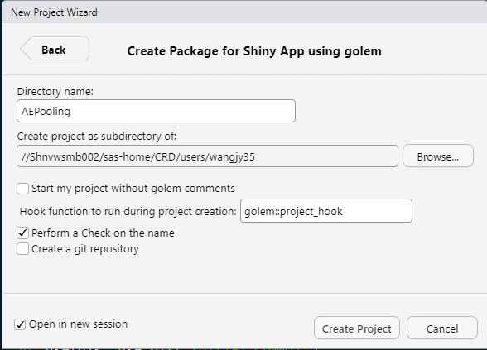
Task: Click the Create Package for Shiny App heading
Action: click(x=254, y=51)
